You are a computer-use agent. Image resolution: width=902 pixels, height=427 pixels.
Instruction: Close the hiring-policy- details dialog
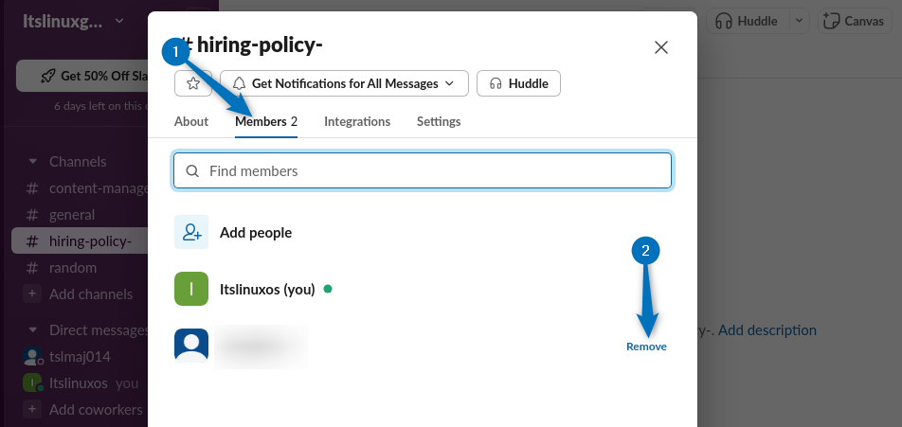click(661, 47)
